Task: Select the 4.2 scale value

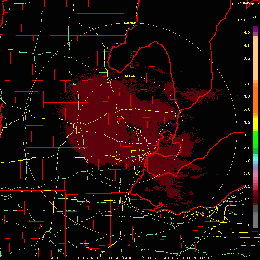Action: tap(247, 122)
